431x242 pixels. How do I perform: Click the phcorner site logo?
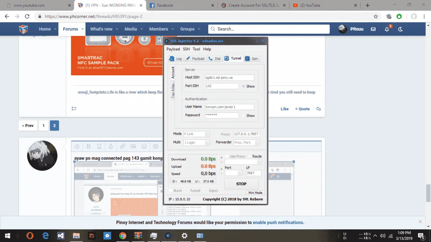[x=23, y=29]
